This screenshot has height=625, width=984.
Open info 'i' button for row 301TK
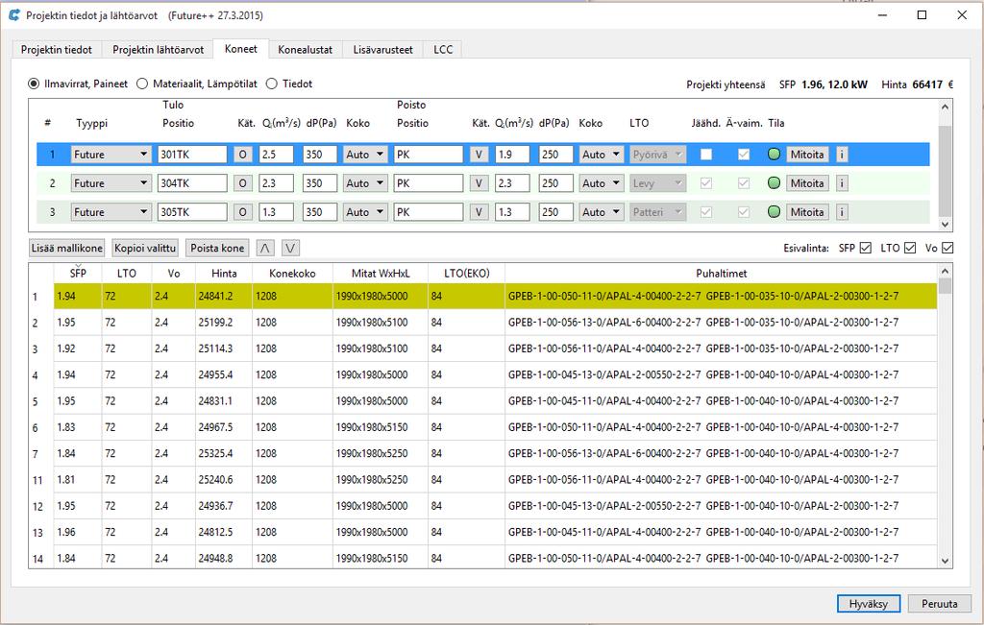(x=842, y=155)
